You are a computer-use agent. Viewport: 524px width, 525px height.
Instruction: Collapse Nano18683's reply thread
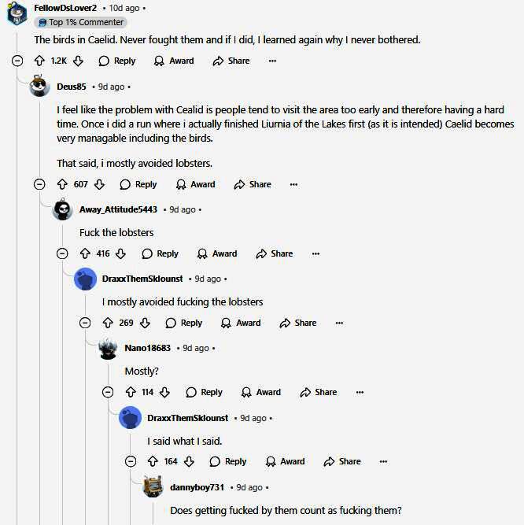pyautogui.click(x=108, y=392)
